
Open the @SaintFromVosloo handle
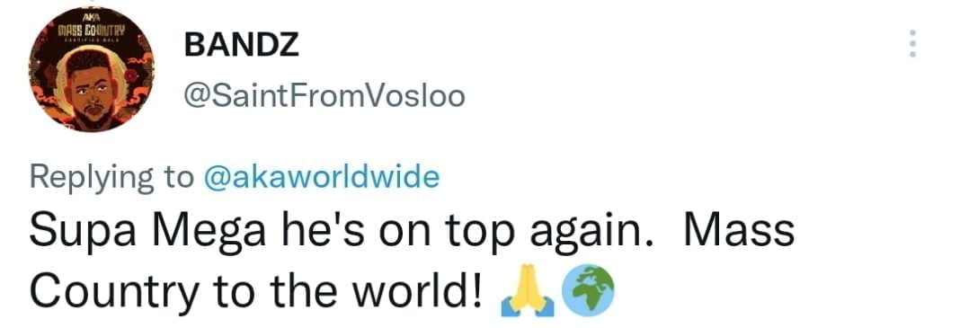(x=324, y=96)
